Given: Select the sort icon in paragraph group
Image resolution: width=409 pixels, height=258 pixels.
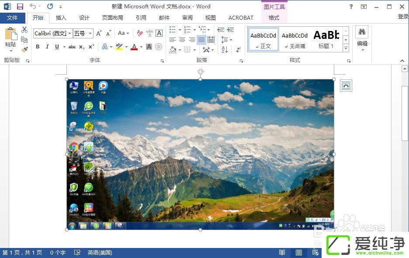Looking at the screenshot, I should pyautogui.click(x=225, y=50).
